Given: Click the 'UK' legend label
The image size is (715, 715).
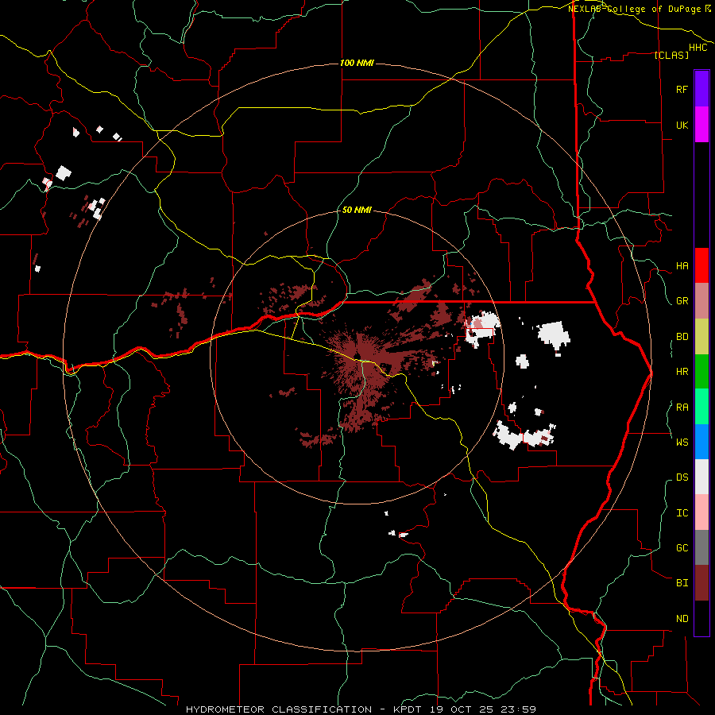Looking at the screenshot, I should tap(682, 125).
